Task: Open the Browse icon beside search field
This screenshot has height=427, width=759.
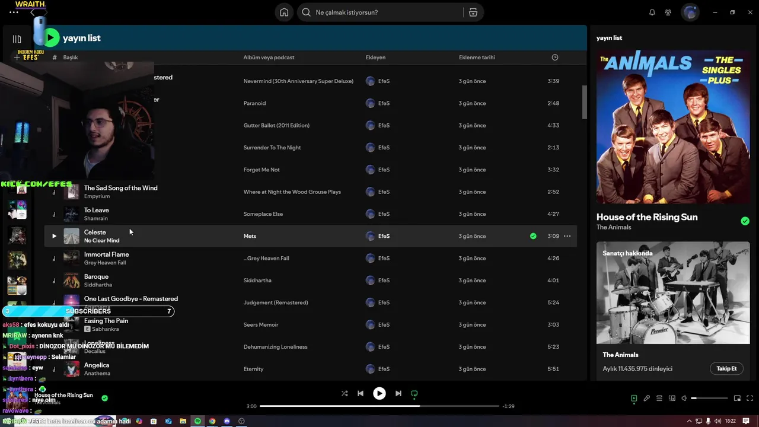Action: click(x=473, y=12)
